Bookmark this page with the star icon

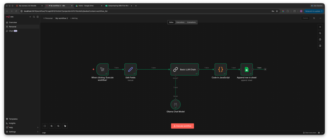pyautogui.click(x=277, y=11)
